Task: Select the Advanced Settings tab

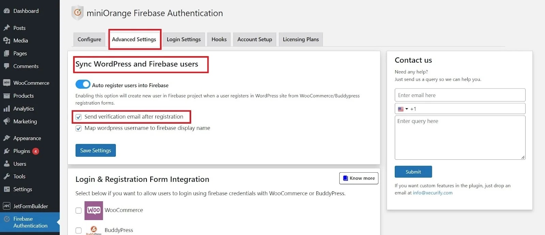Action: coord(134,40)
